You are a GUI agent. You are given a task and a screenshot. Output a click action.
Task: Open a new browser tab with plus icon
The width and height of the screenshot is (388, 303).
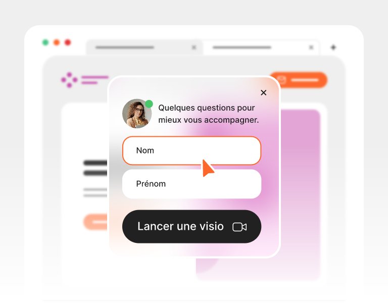coord(333,47)
